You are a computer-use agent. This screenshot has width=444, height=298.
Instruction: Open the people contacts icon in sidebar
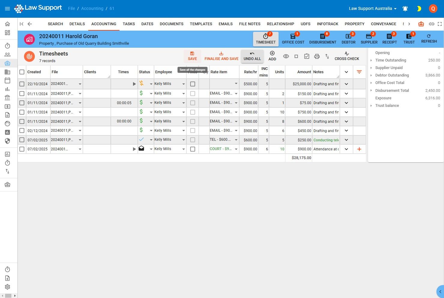(8, 55)
